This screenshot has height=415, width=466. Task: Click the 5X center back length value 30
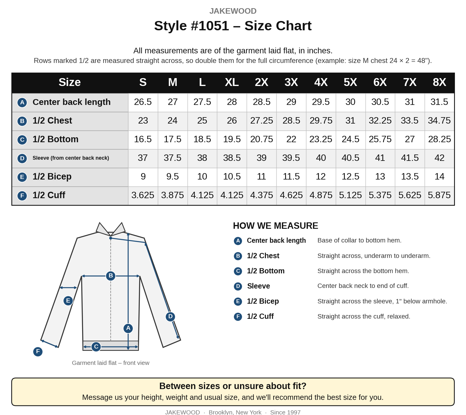click(350, 102)
